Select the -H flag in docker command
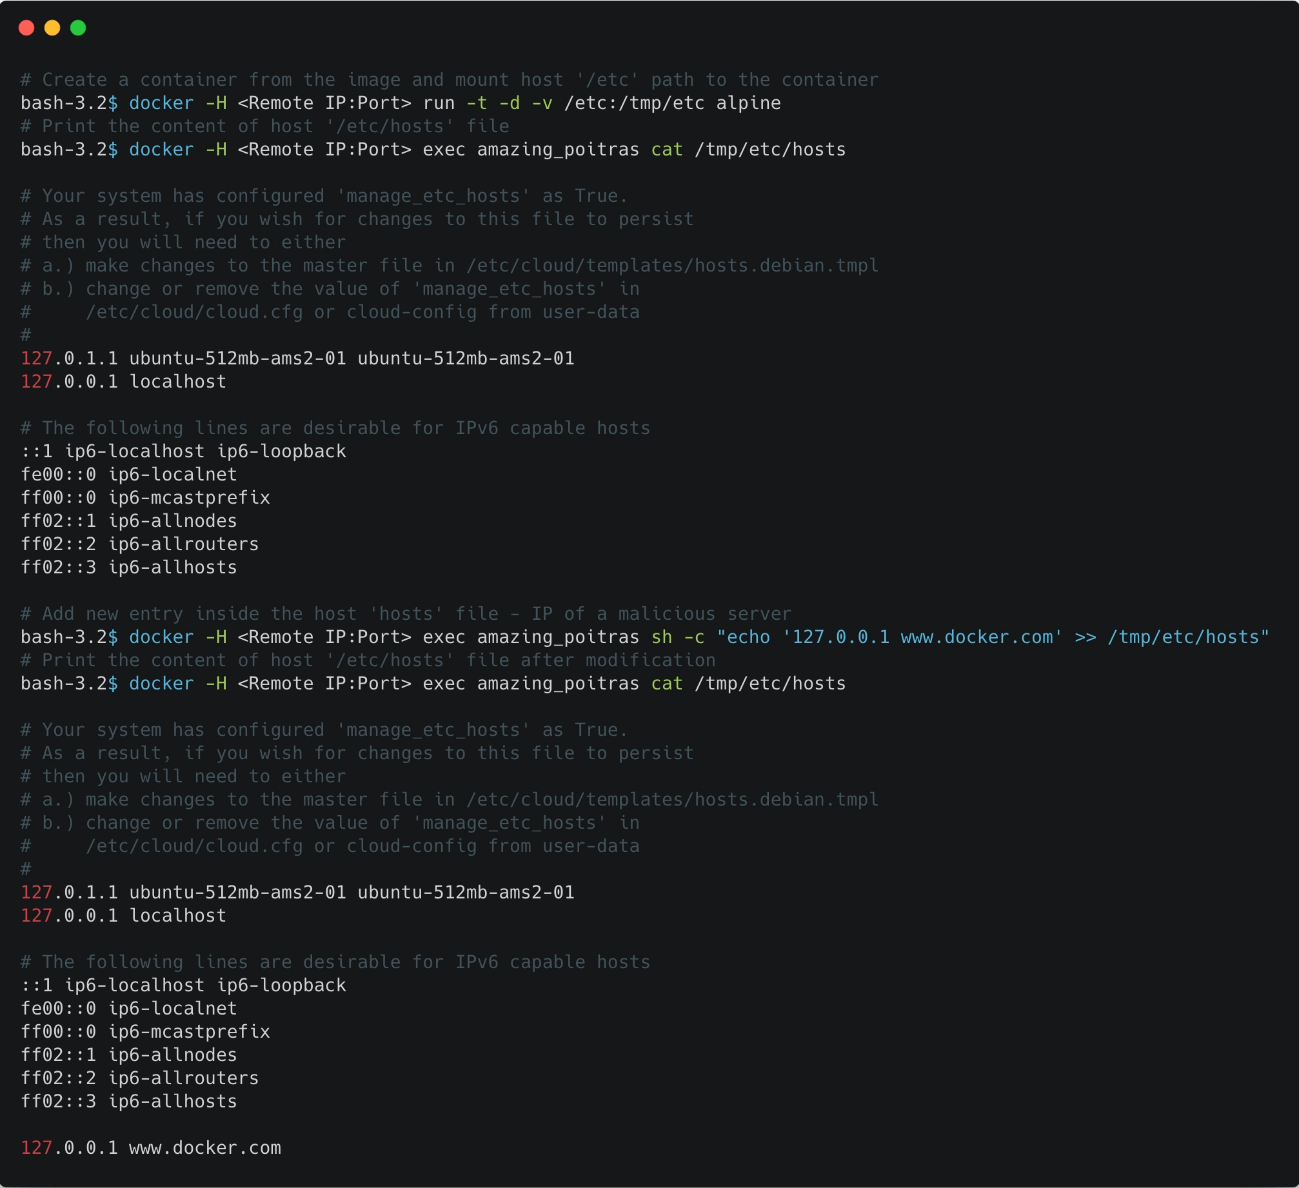This screenshot has width=1299, height=1188. pyautogui.click(x=215, y=103)
